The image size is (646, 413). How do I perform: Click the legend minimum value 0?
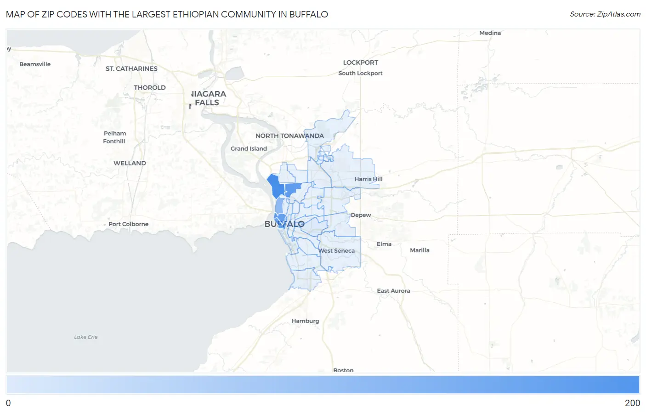click(x=8, y=403)
